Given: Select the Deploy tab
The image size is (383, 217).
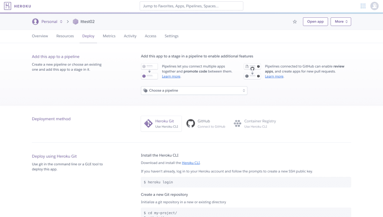Looking at the screenshot, I should (88, 36).
